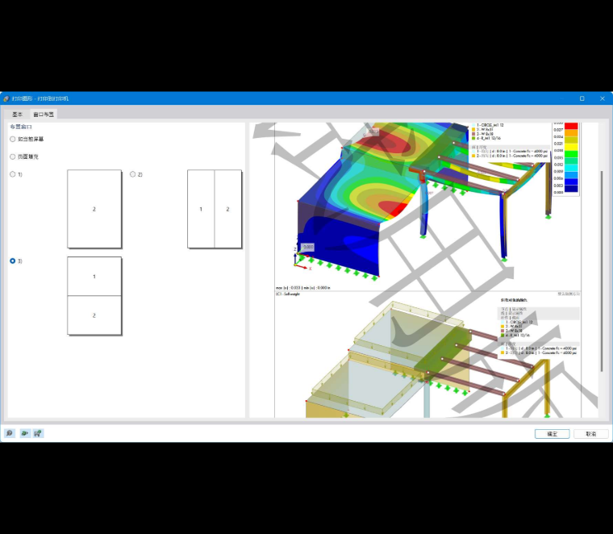Cancel with the '取消' button

(x=590, y=433)
